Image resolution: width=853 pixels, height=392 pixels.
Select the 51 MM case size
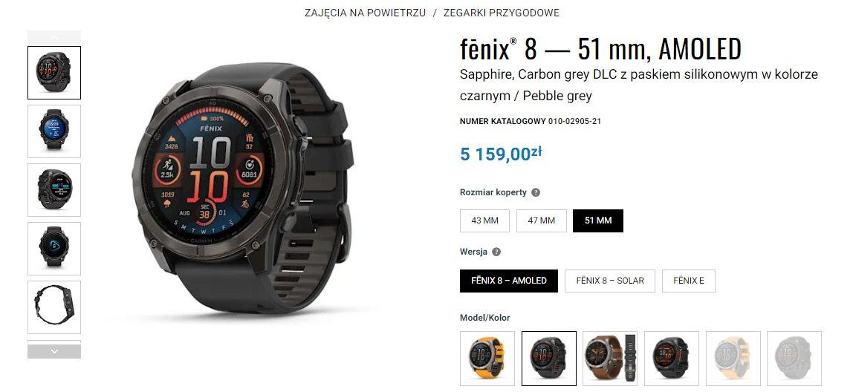(598, 220)
